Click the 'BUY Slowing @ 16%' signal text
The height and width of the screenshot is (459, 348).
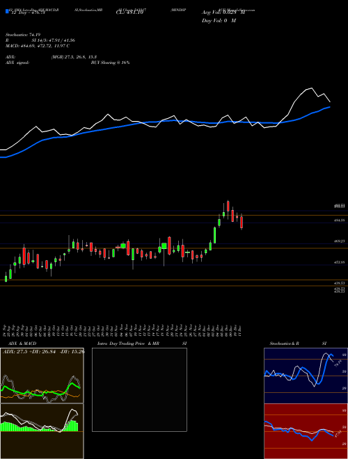pos(110,63)
